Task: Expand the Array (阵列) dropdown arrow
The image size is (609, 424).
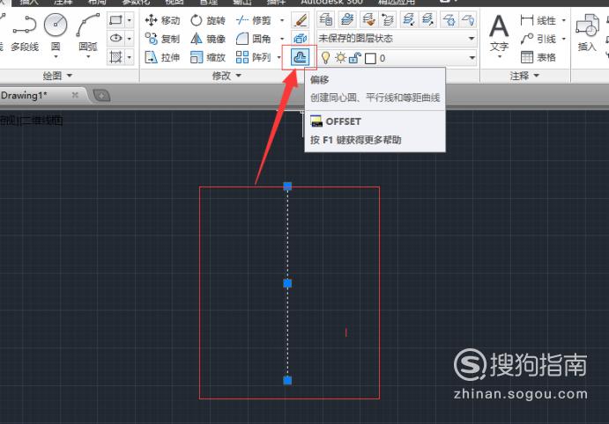Action: pos(279,57)
